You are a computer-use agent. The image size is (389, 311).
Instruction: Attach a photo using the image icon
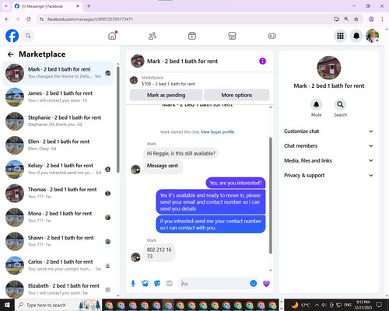[145, 283]
